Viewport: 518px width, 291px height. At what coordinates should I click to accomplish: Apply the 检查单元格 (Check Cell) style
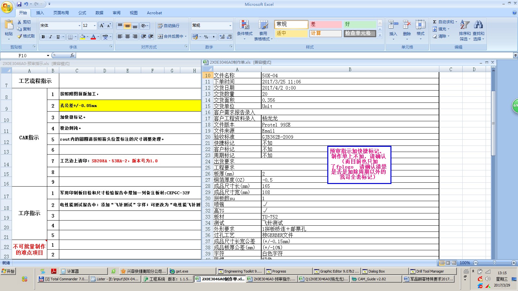click(360, 33)
